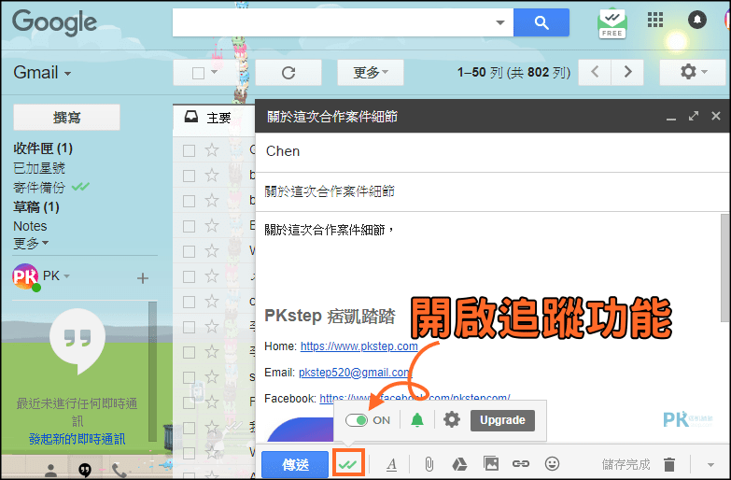Open Hangouts contacts person icon
This screenshot has height=480, width=731.
click(50, 471)
